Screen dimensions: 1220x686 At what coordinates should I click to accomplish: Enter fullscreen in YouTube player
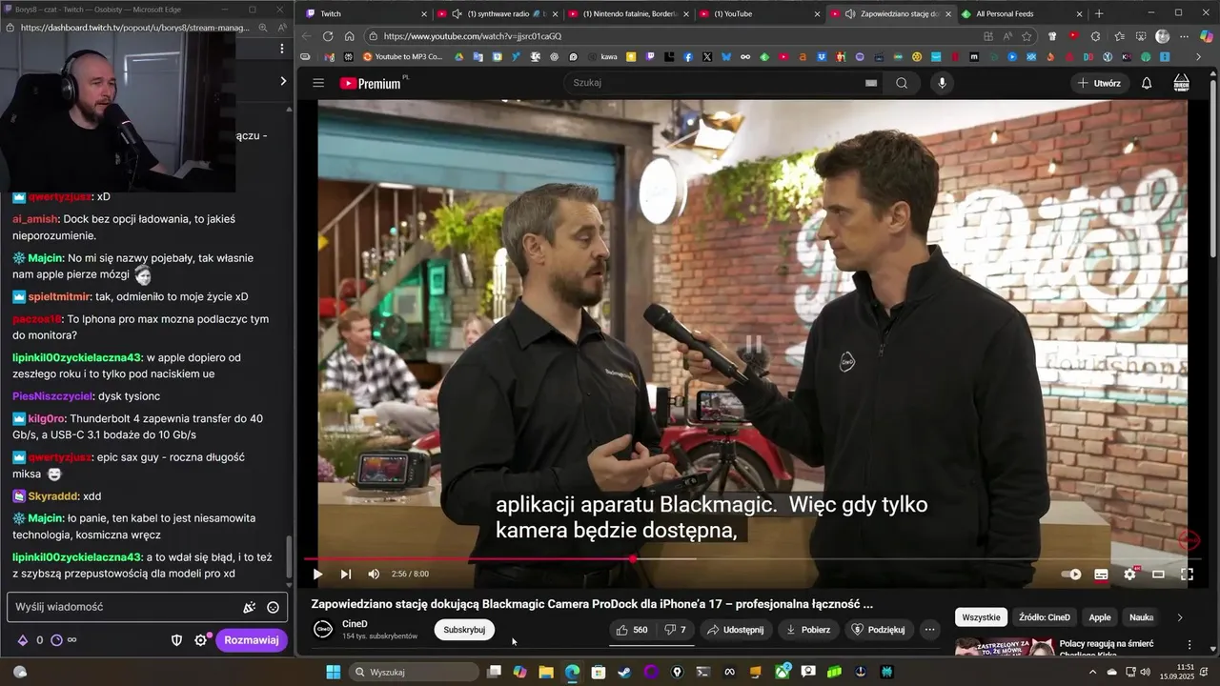(x=1187, y=574)
